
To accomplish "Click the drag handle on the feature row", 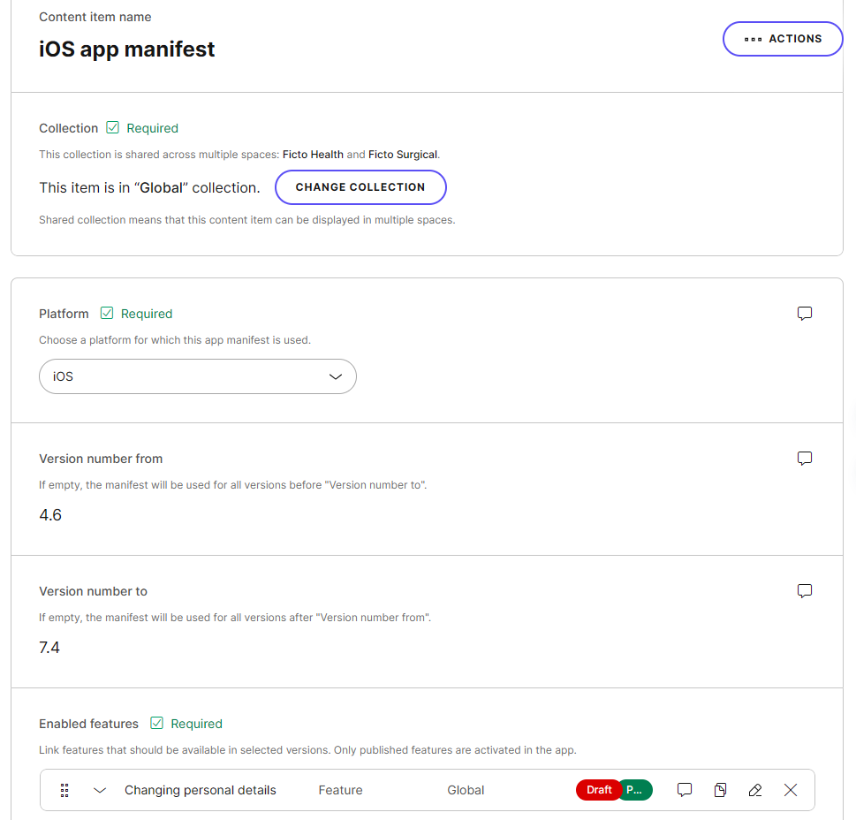I will pos(64,790).
